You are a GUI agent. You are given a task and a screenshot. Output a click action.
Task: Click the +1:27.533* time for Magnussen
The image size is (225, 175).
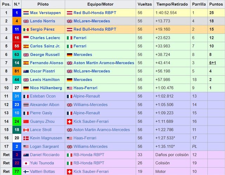pyautogui.click(x=165, y=138)
